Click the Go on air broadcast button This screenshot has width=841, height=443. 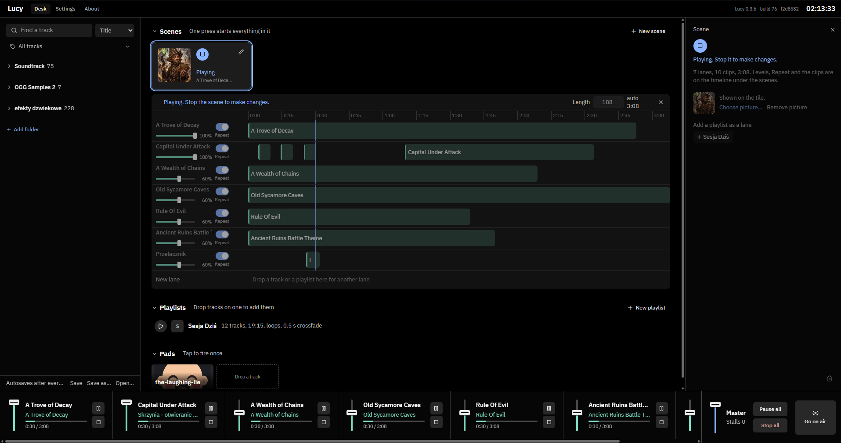pyautogui.click(x=815, y=418)
